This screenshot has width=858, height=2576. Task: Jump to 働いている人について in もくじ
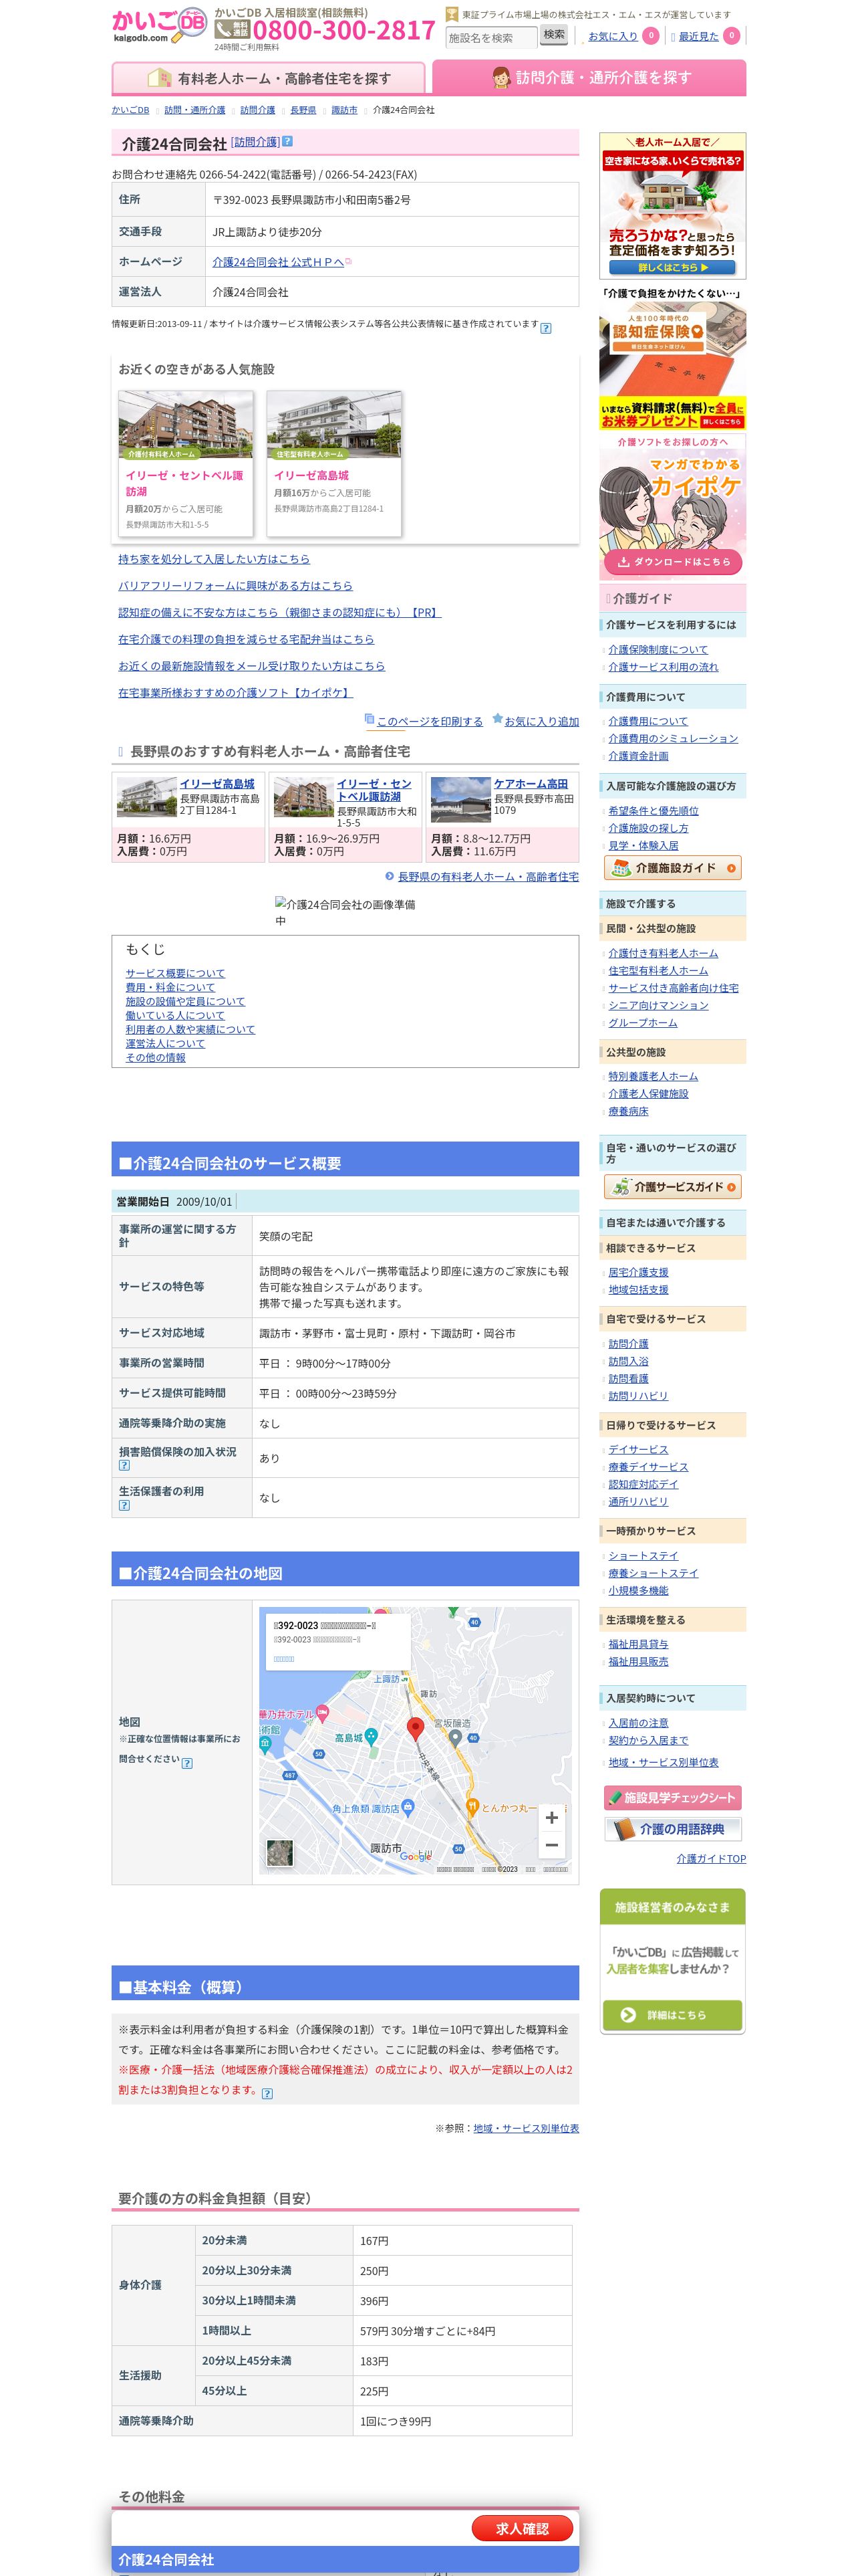(x=175, y=1015)
